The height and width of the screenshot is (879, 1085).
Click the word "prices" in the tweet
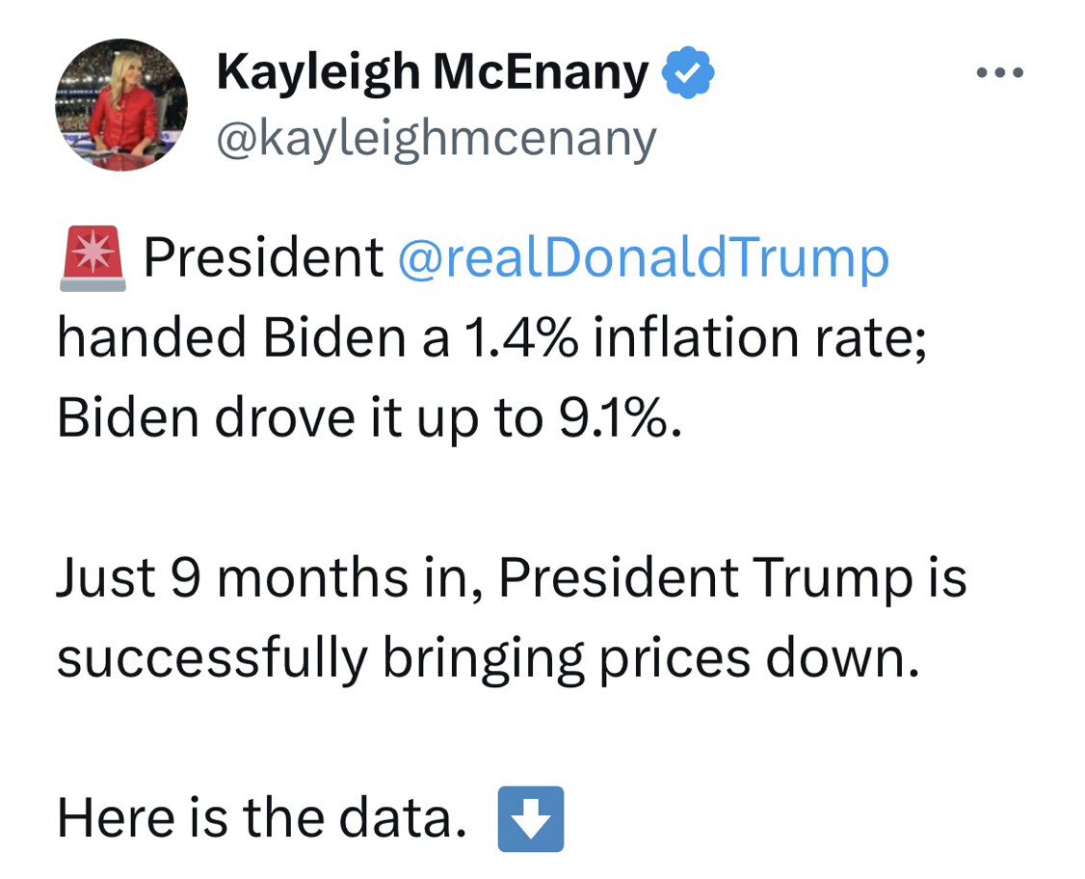pos(672,658)
